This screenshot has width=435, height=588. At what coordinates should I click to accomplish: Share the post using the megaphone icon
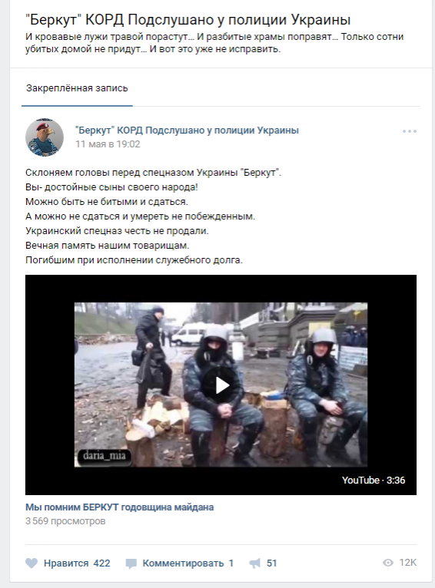coord(255,563)
